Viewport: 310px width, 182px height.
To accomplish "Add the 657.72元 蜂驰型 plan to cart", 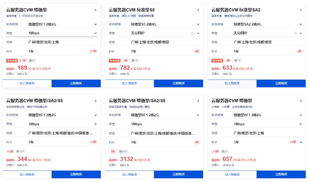I will pyautogui.click(x=232, y=174).
